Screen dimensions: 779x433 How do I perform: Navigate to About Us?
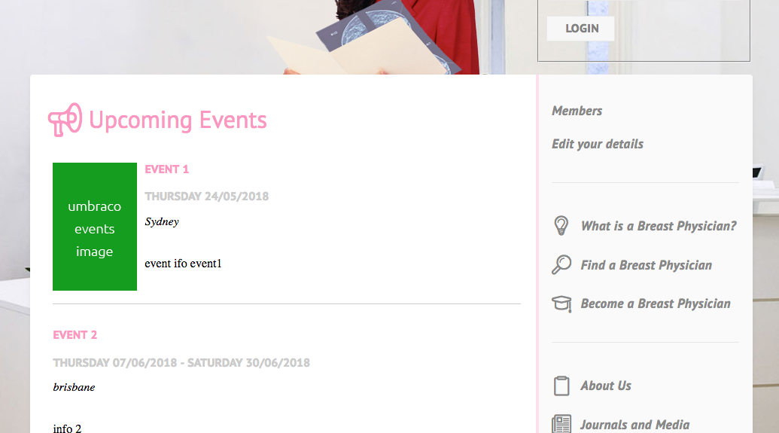606,386
